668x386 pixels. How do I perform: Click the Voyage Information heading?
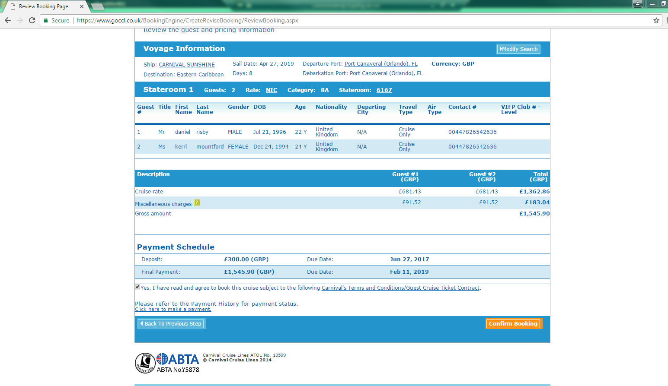point(184,49)
